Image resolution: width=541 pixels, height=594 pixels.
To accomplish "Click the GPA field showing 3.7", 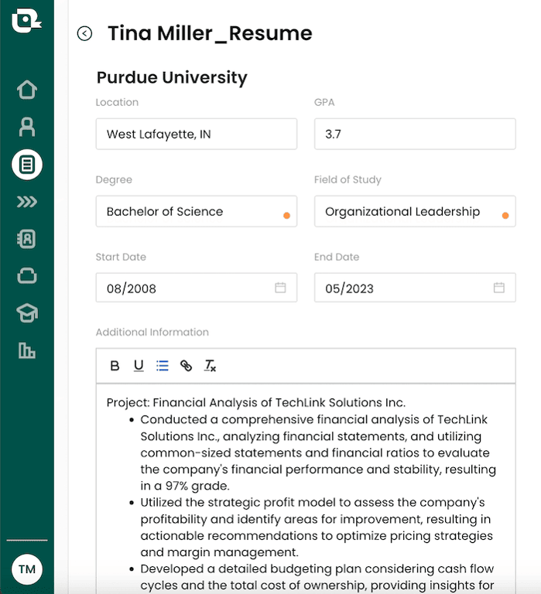I will [x=415, y=134].
